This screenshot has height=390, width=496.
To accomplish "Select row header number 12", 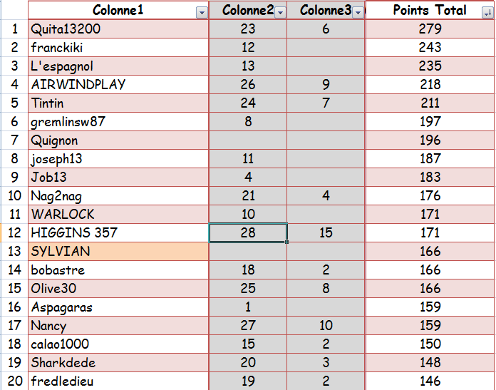I will tap(14, 233).
